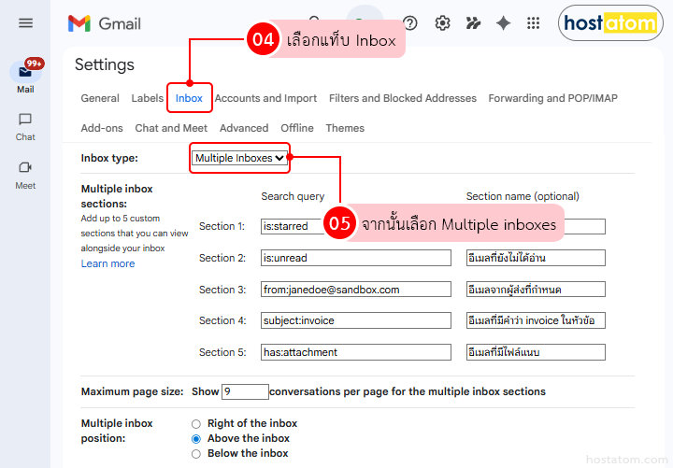Edit Section 2 is:unread query field
This screenshot has width=673, height=468.
(x=356, y=258)
